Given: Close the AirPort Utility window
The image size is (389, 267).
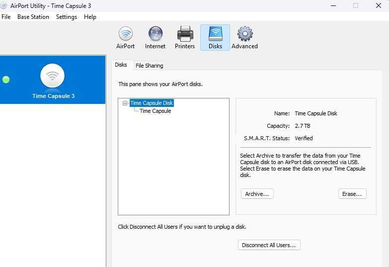Looking at the screenshot, I should point(379,5).
